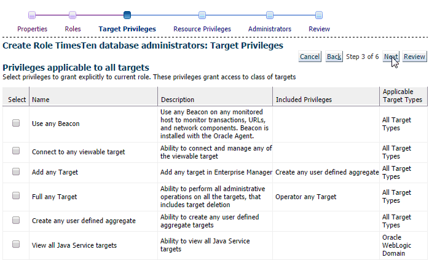Click the Target Privileges step marker icon
This screenshot has width=429, height=260.
[127, 15]
